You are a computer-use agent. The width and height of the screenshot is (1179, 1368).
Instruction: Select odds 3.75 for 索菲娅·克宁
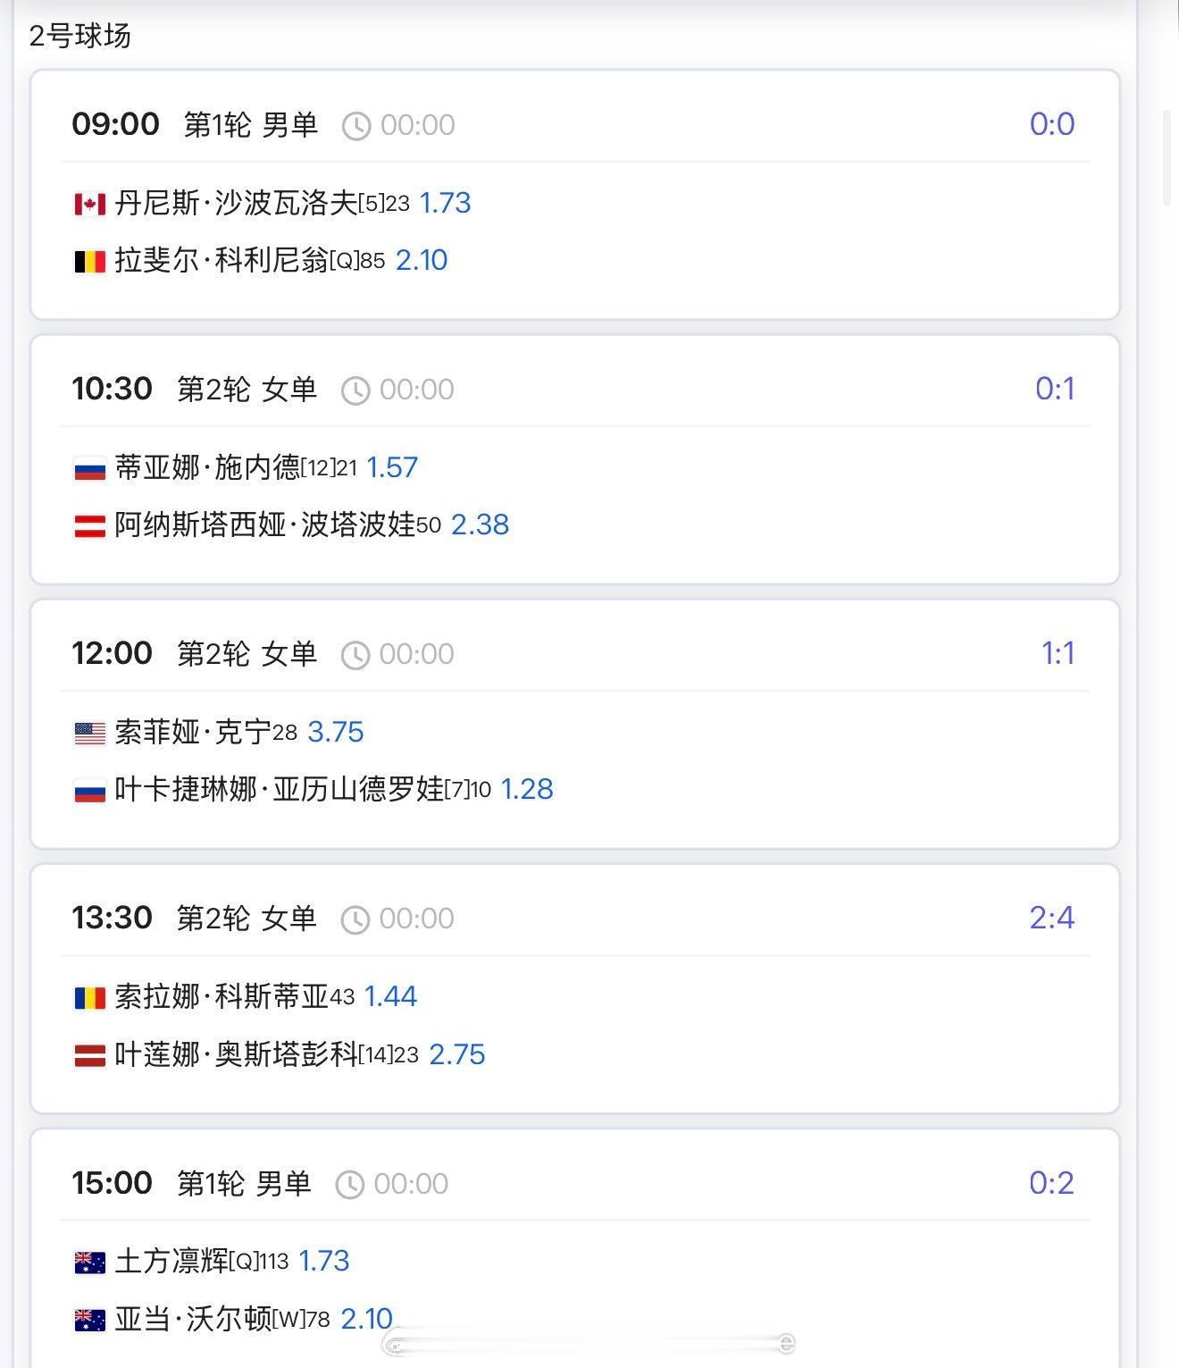point(336,733)
